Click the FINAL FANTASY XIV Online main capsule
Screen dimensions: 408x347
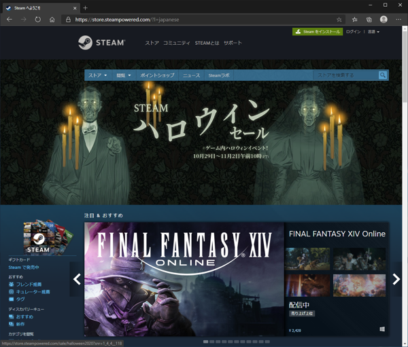pyautogui.click(x=184, y=279)
